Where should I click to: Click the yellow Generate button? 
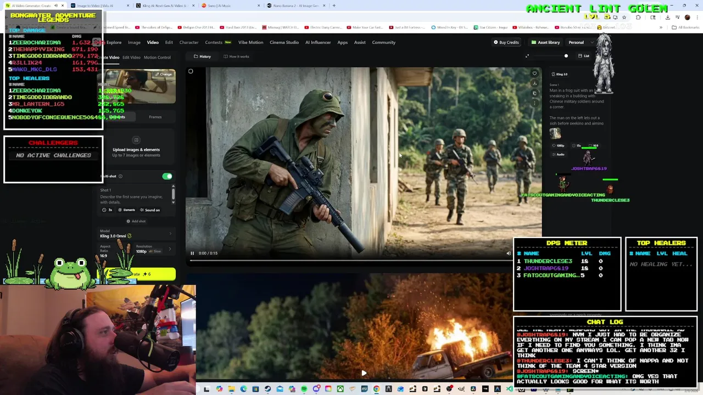tap(137, 274)
